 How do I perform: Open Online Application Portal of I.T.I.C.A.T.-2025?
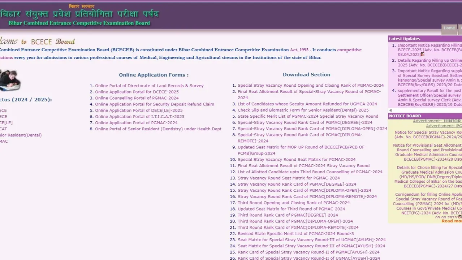click(139, 116)
